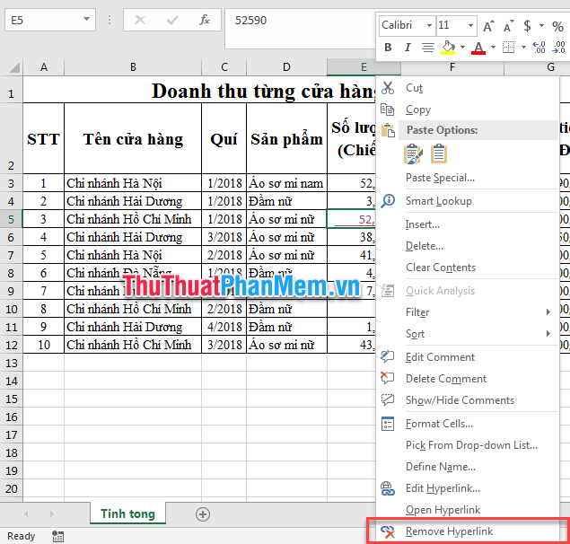Switch to the Tinh tong sheet tab
Viewport: 570px width, 544px height.
(128, 513)
